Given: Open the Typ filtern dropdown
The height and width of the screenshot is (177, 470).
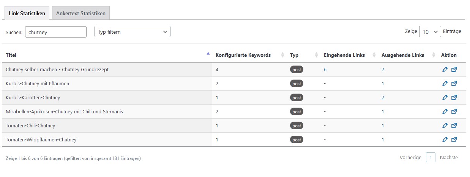Looking at the screenshot, I should (x=132, y=32).
